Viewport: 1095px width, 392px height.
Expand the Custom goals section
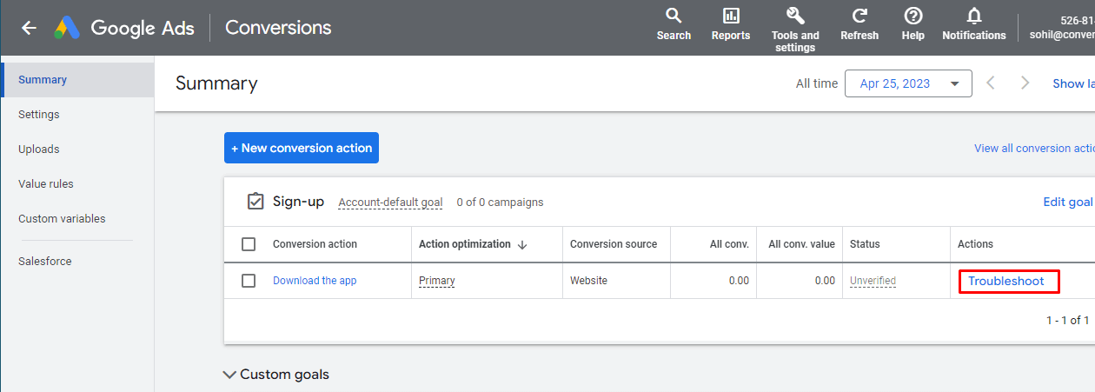tap(276, 375)
